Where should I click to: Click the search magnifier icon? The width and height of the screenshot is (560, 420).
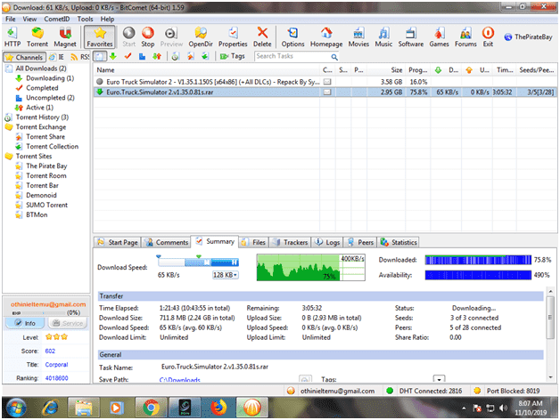pos(334,57)
